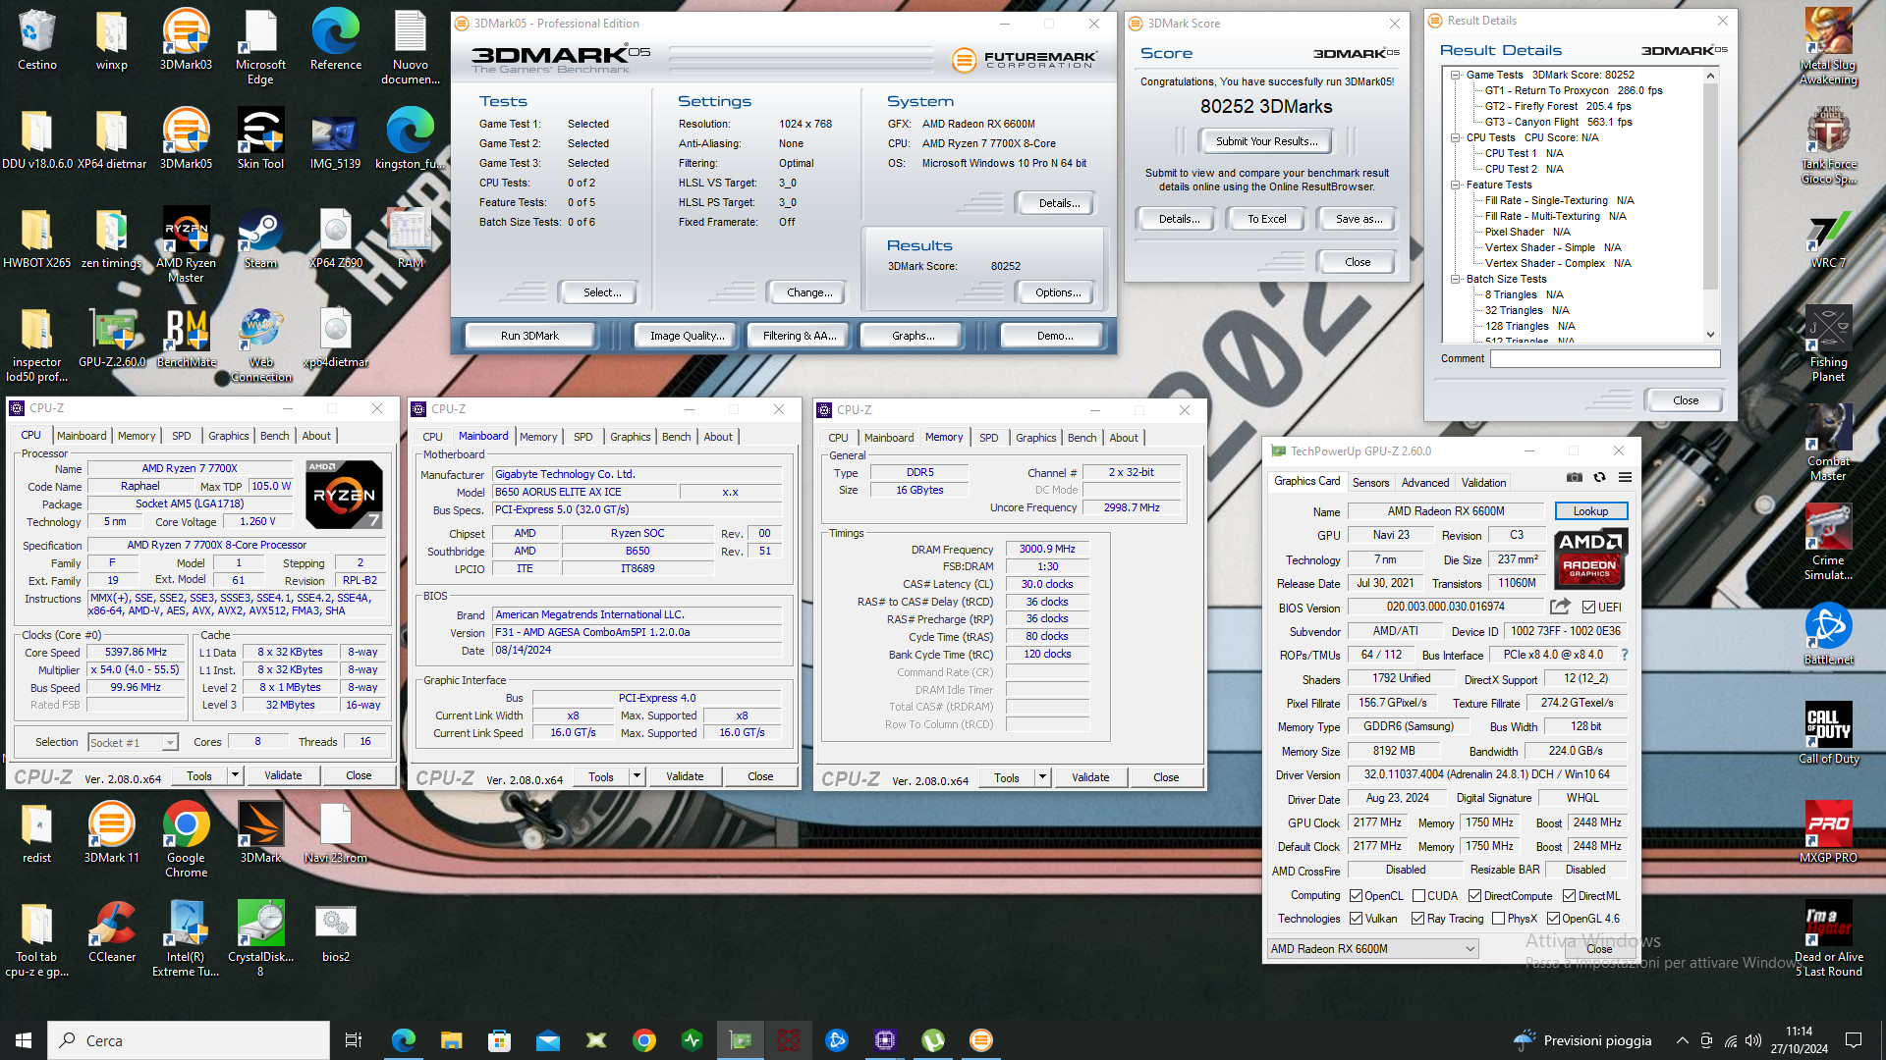This screenshot has height=1060, width=1886.
Task: Collapse the Feature Tests tree node
Action: coord(1455,185)
